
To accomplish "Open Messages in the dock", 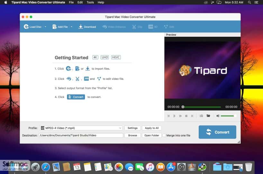I will point(129,167).
